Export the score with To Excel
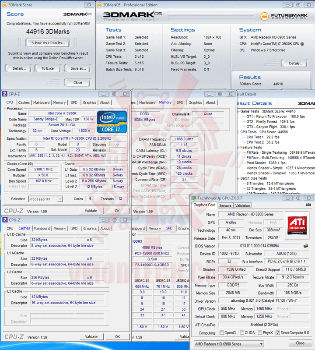This screenshot has height=350, width=315. (48, 68)
